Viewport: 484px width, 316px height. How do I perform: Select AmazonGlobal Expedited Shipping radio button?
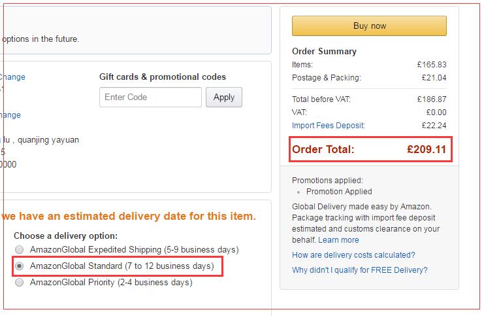[19, 249]
